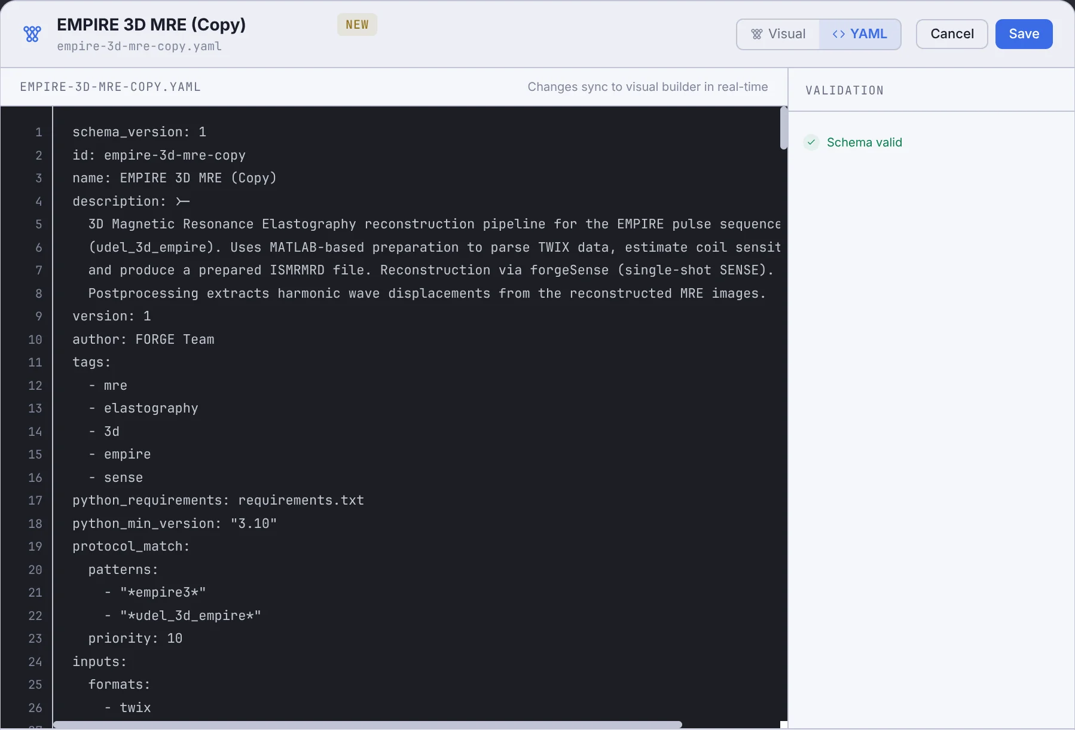
Task: Click the 'tags:' key line
Action: pyautogui.click(x=91, y=362)
